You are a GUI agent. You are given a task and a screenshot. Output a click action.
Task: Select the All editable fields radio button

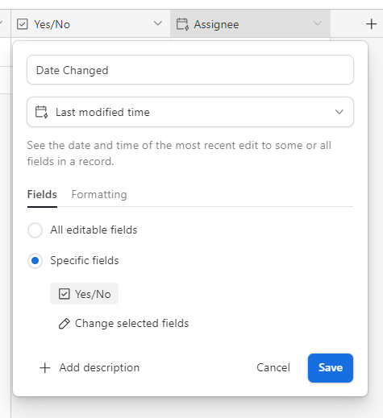35,230
